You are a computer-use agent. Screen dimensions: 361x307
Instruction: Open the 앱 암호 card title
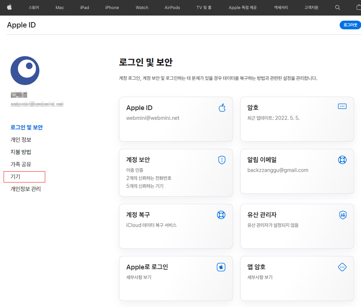(x=256, y=267)
